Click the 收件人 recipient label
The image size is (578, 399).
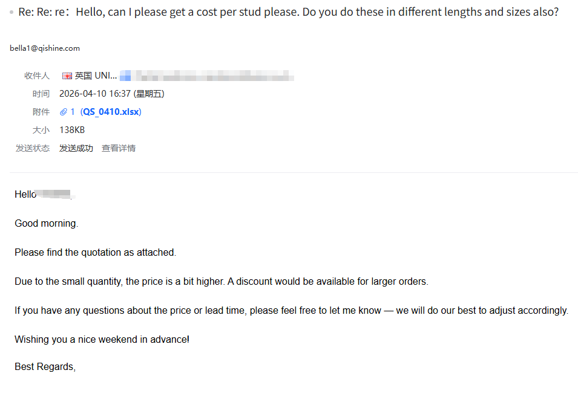[x=37, y=76]
